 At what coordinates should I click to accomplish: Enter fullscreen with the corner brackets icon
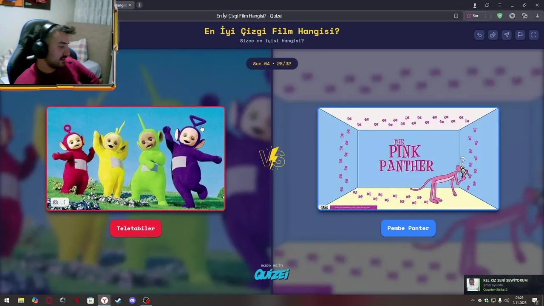[534, 35]
